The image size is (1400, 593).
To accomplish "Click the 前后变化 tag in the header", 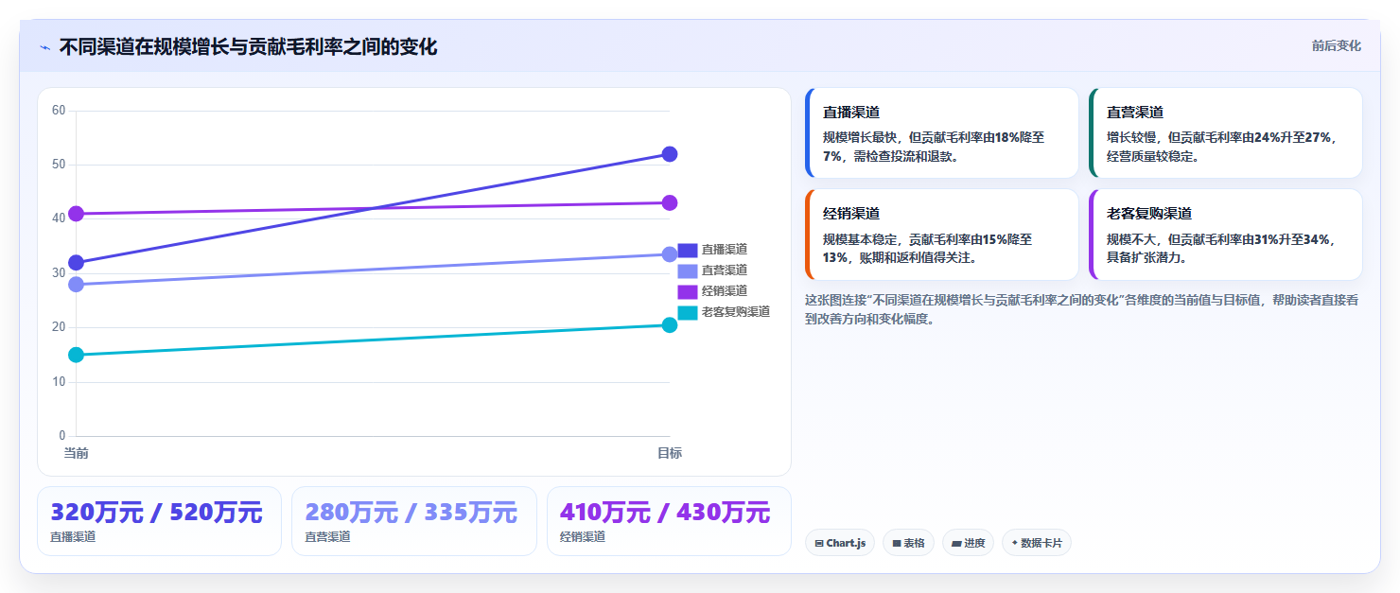I will [1336, 45].
